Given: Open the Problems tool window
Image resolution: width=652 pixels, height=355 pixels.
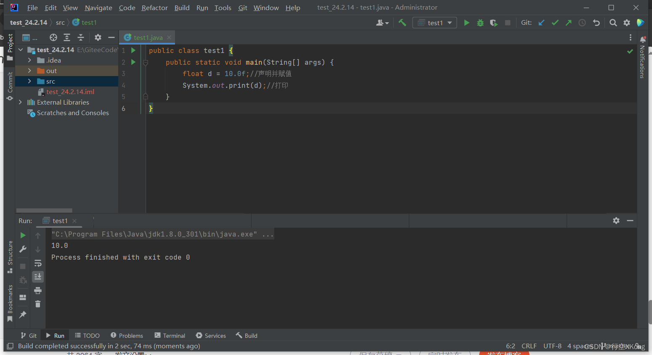Looking at the screenshot, I should point(127,335).
